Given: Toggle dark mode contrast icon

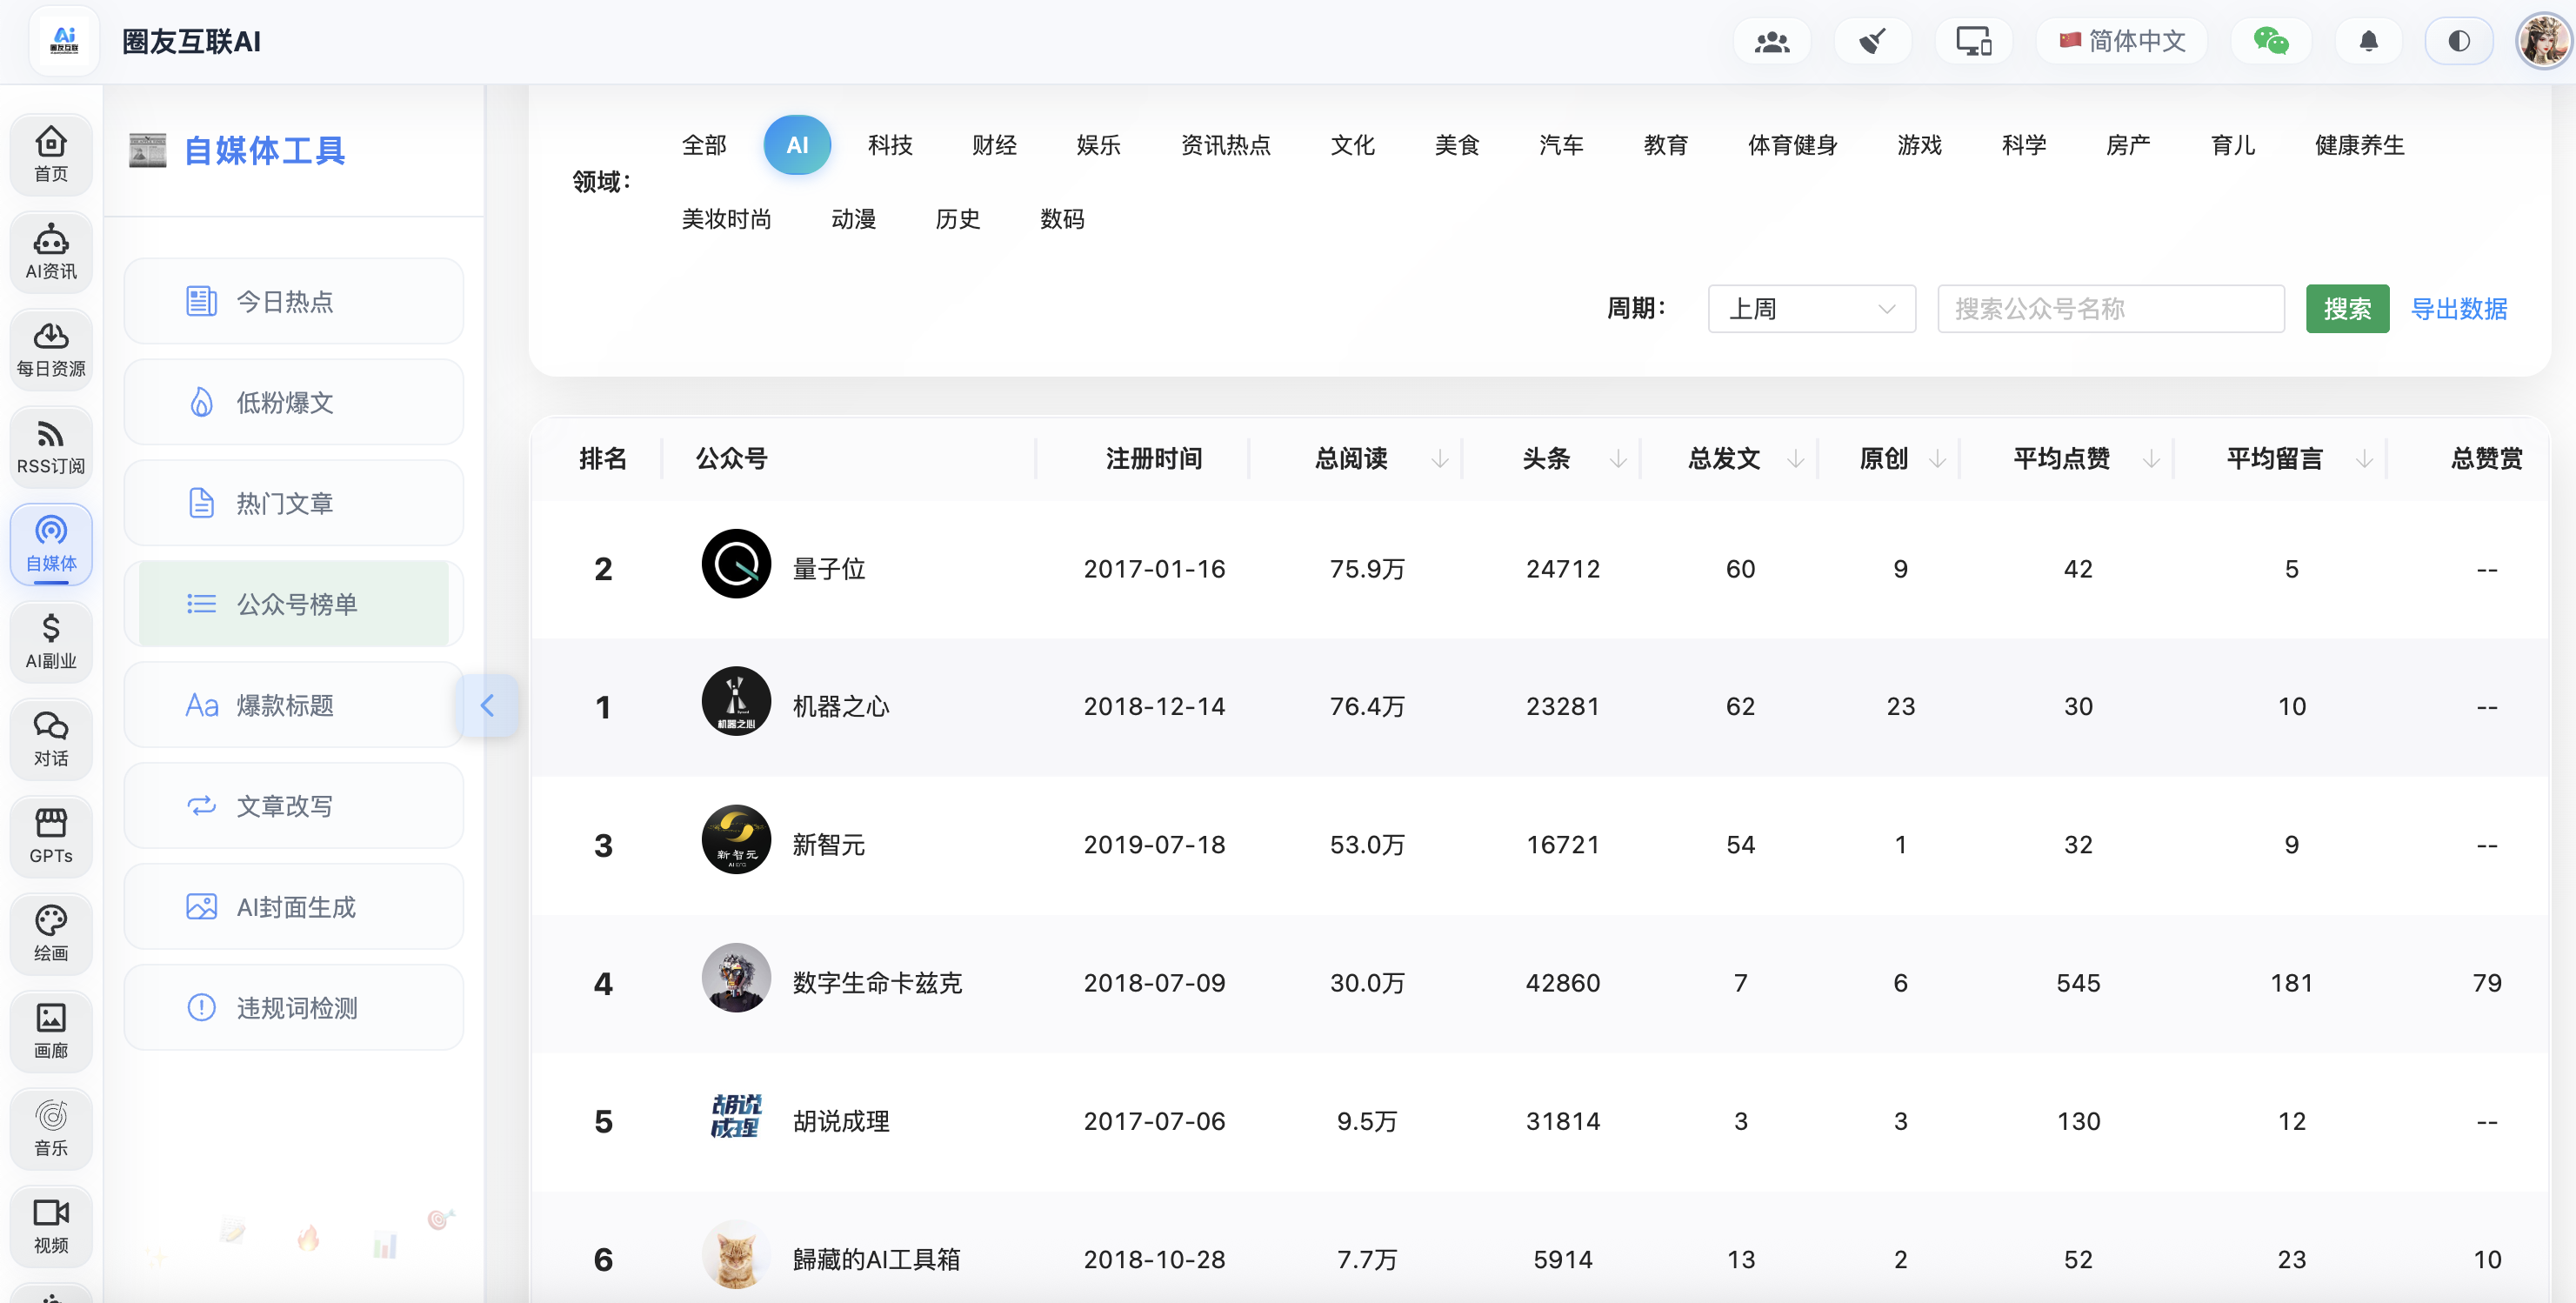Looking at the screenshot, I should coord(2459,41).
